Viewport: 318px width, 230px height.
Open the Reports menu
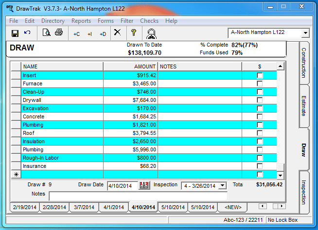pyautogui.click(x=81, y=21)
